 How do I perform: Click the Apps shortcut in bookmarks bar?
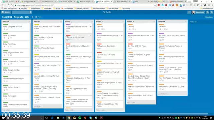tap(4, 8)
